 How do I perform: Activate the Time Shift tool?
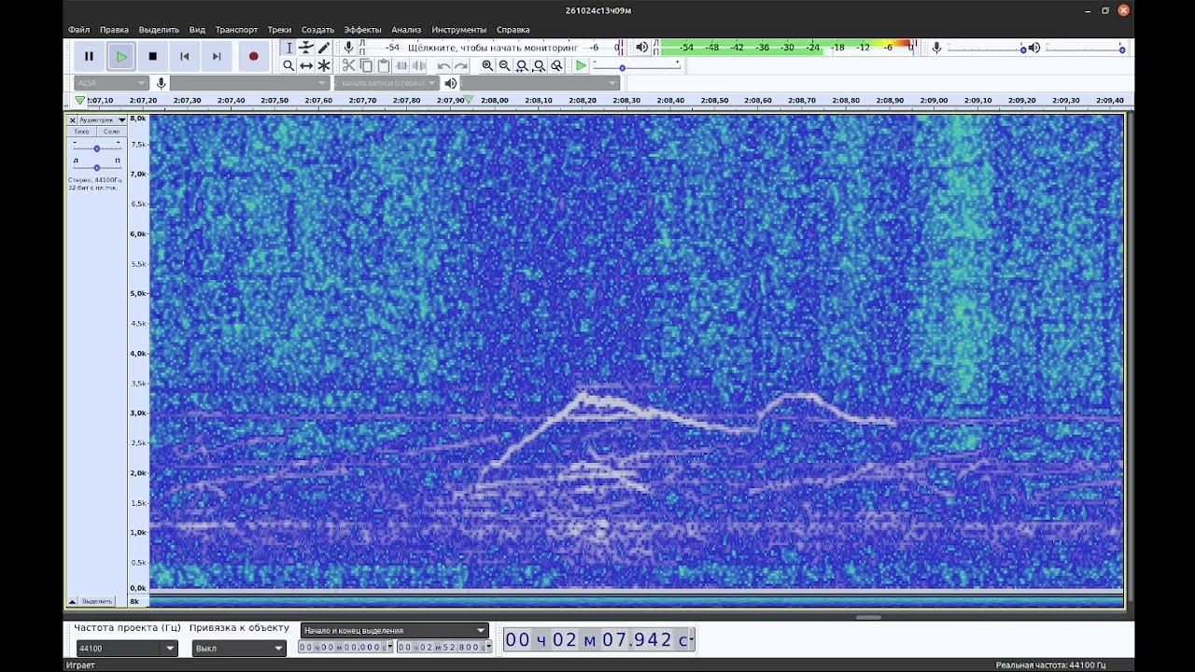306,65
